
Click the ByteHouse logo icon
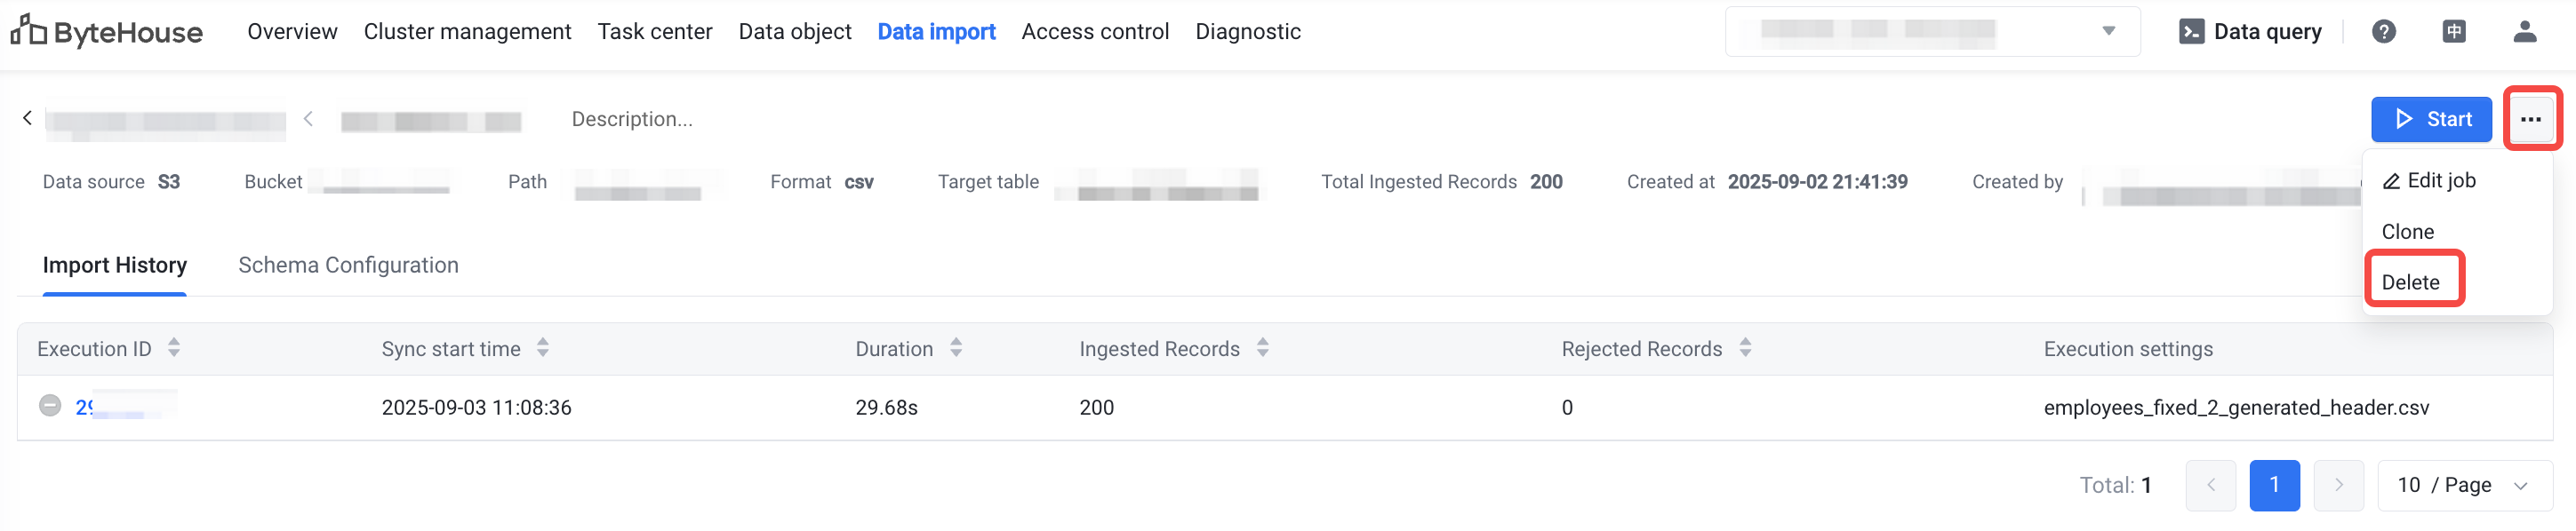point(29,31)
